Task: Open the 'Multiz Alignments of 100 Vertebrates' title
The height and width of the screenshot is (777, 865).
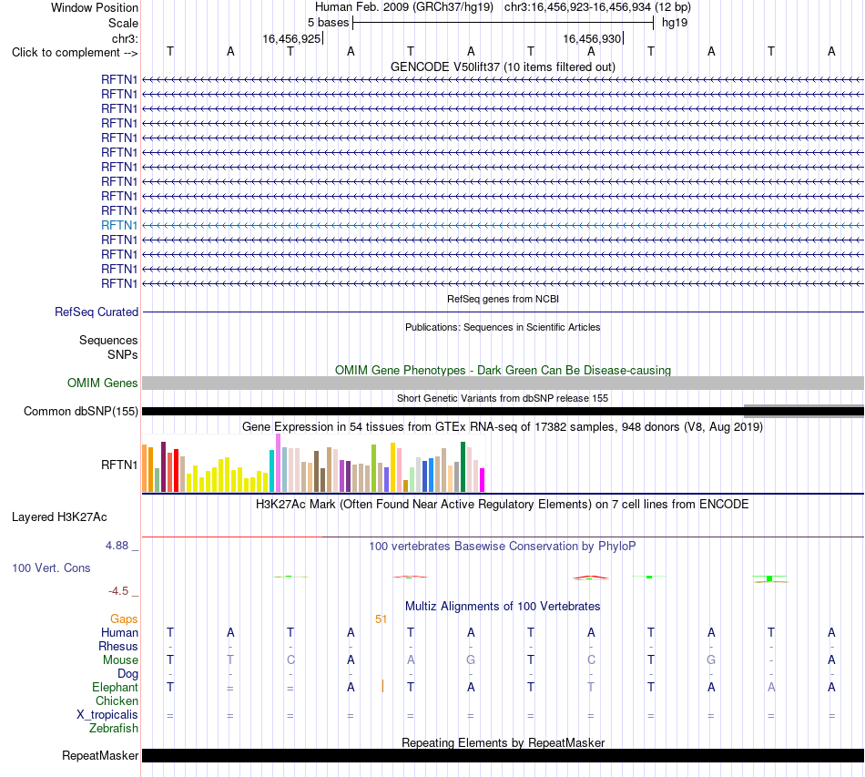Action: click(503, 607)
